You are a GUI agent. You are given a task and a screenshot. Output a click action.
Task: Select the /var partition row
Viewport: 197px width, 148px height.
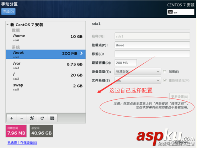(x=46, y=65)
